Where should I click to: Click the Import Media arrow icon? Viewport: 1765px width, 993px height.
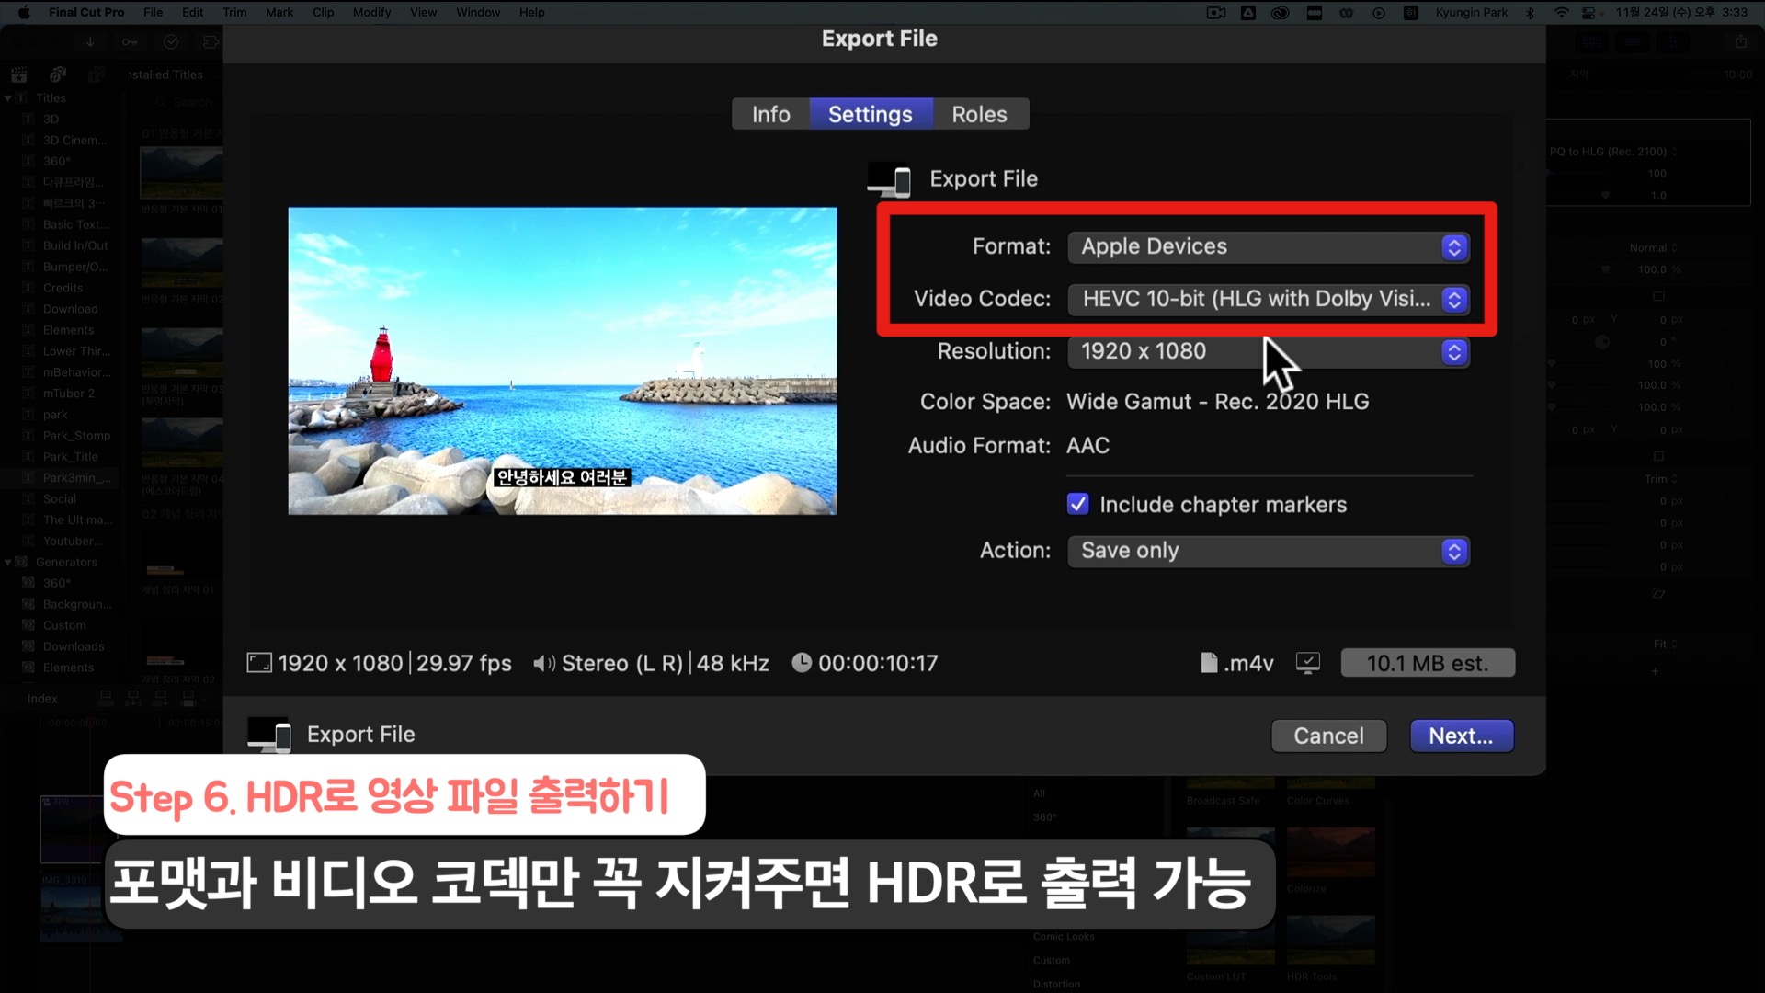click(x=90, y=42)
